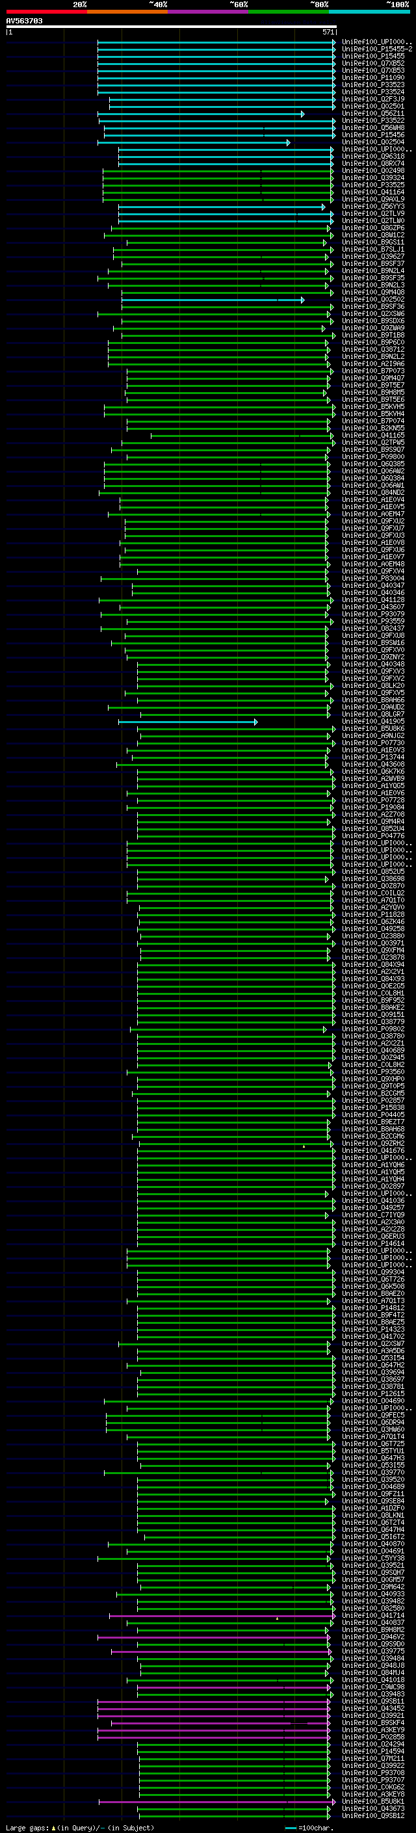Viewport: 416px width, 1833px height.
Task: Open hit UniRef100_P11090
Action: pyautogui.click(x=373, y=77)
